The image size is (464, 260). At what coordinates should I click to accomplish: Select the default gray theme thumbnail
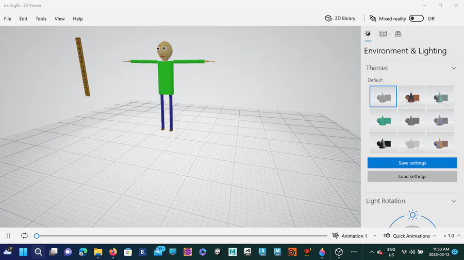click(383, 97)
